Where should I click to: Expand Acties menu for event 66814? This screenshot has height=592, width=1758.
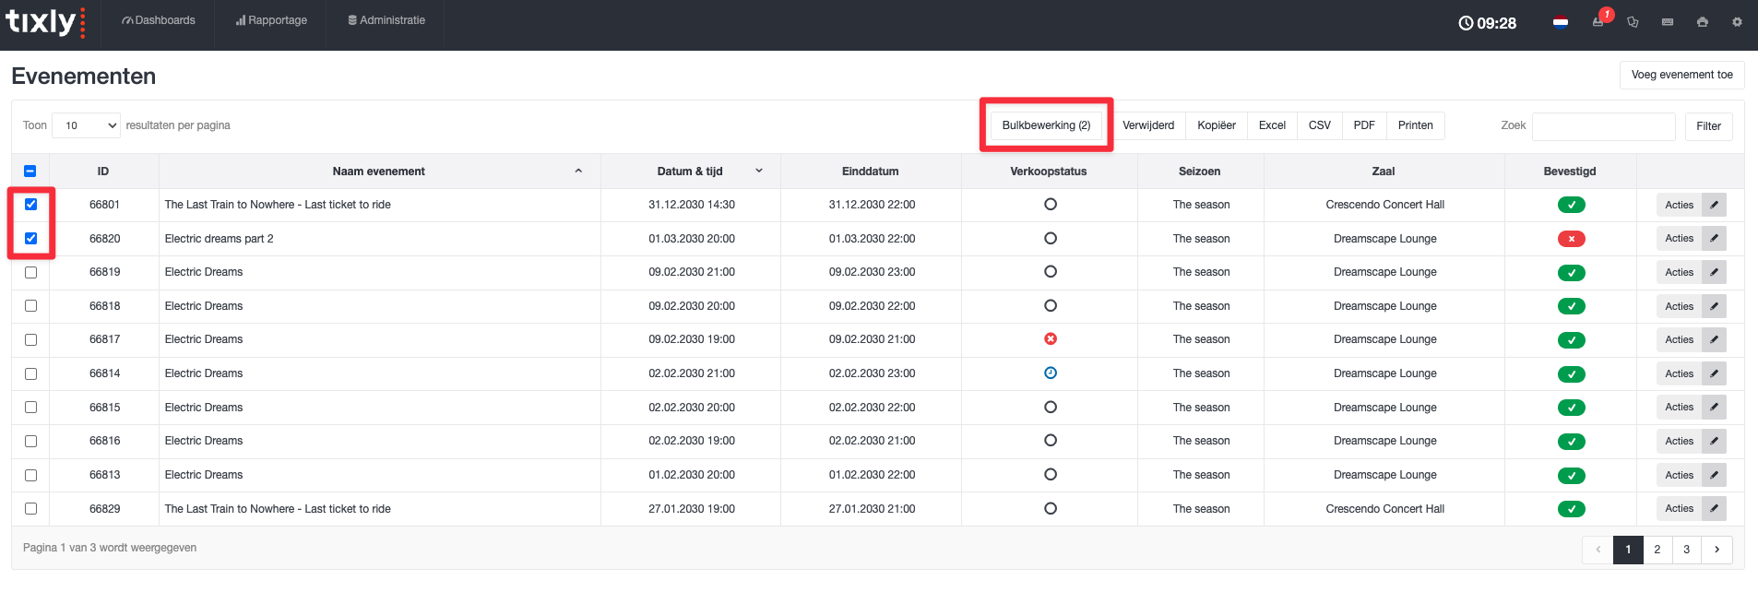click(1679, 373)
